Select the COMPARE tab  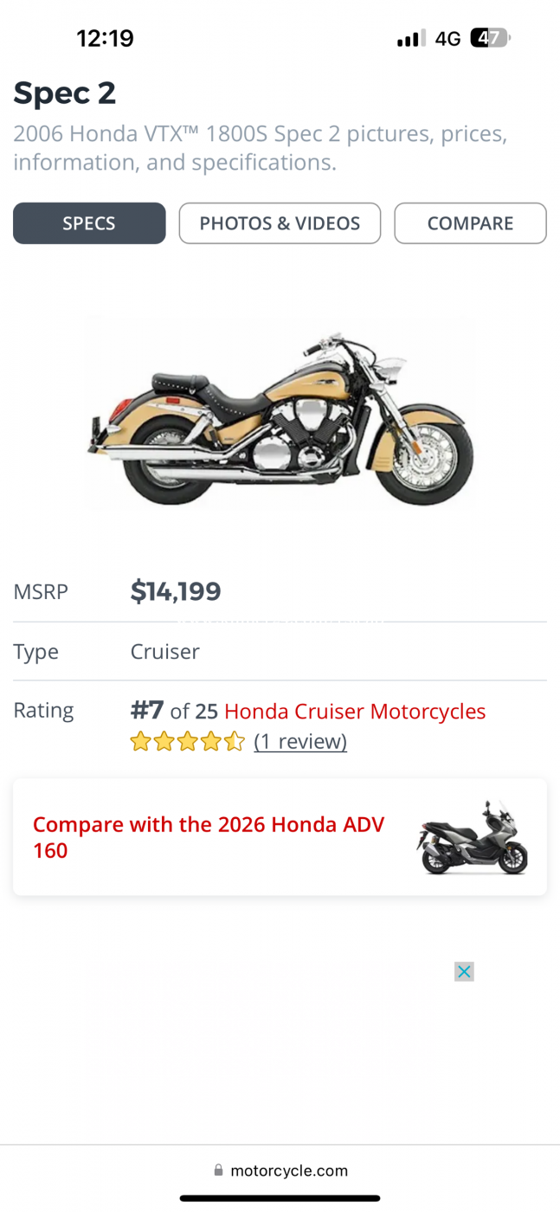click(x=470, y=223)
